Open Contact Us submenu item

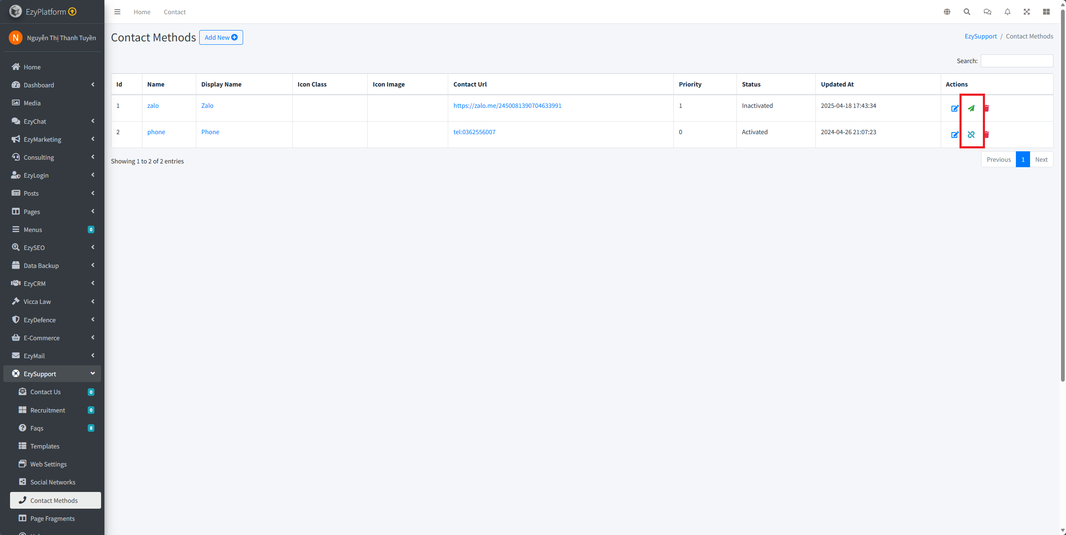point(56,392)
